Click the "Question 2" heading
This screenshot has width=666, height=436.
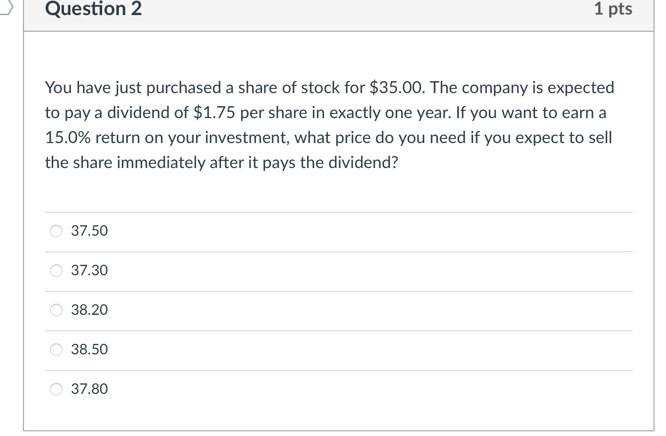(x=93, y=9)
